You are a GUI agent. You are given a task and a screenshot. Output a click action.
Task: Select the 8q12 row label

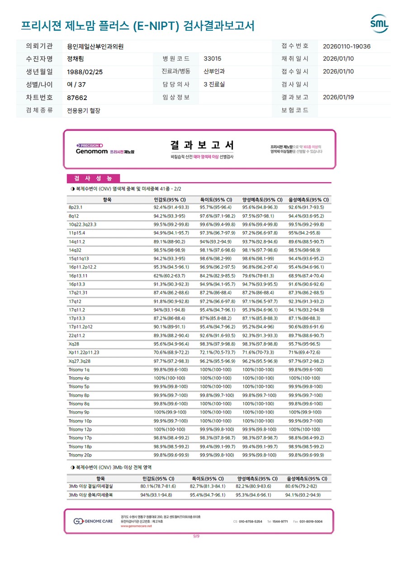coord(74,216)
